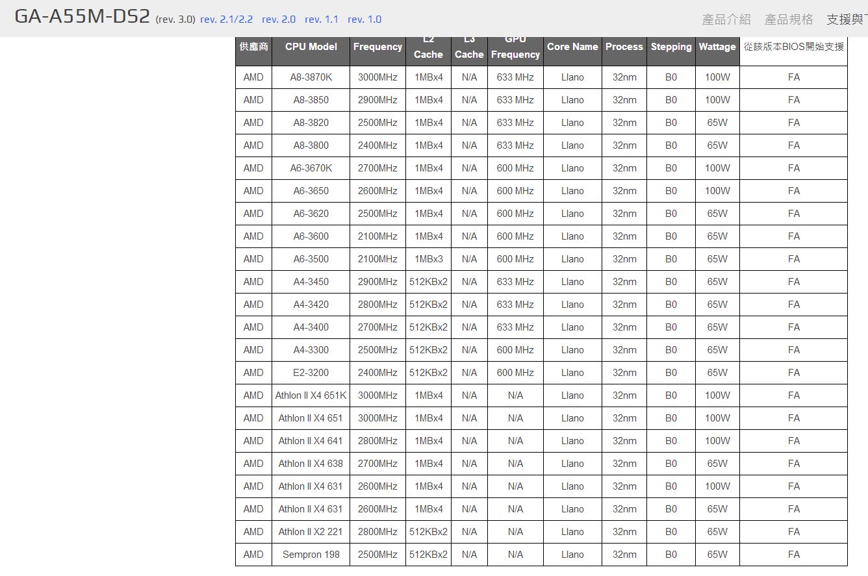Switch to the 產品介紹 tab

coord(726,19)
